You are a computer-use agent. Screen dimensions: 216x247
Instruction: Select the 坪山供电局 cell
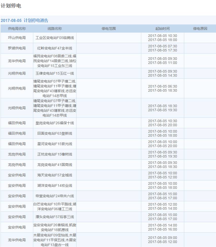pos(17,38)
